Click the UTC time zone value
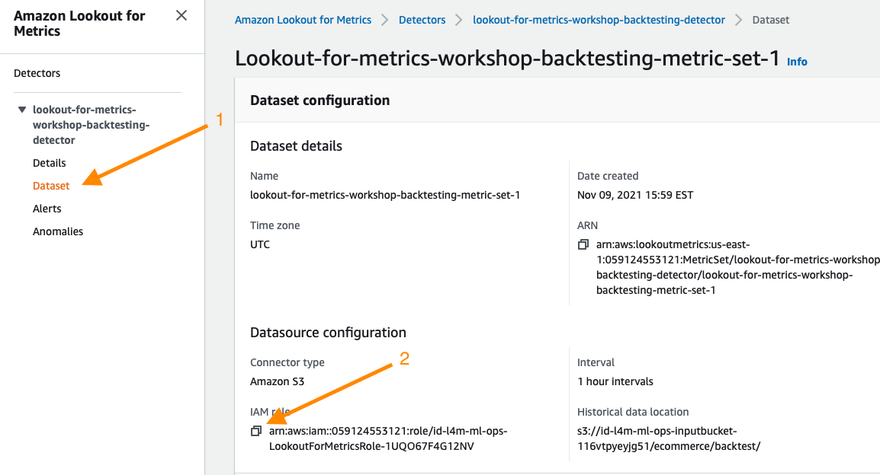This screenshot has height=475, width=880. point(260,245)
